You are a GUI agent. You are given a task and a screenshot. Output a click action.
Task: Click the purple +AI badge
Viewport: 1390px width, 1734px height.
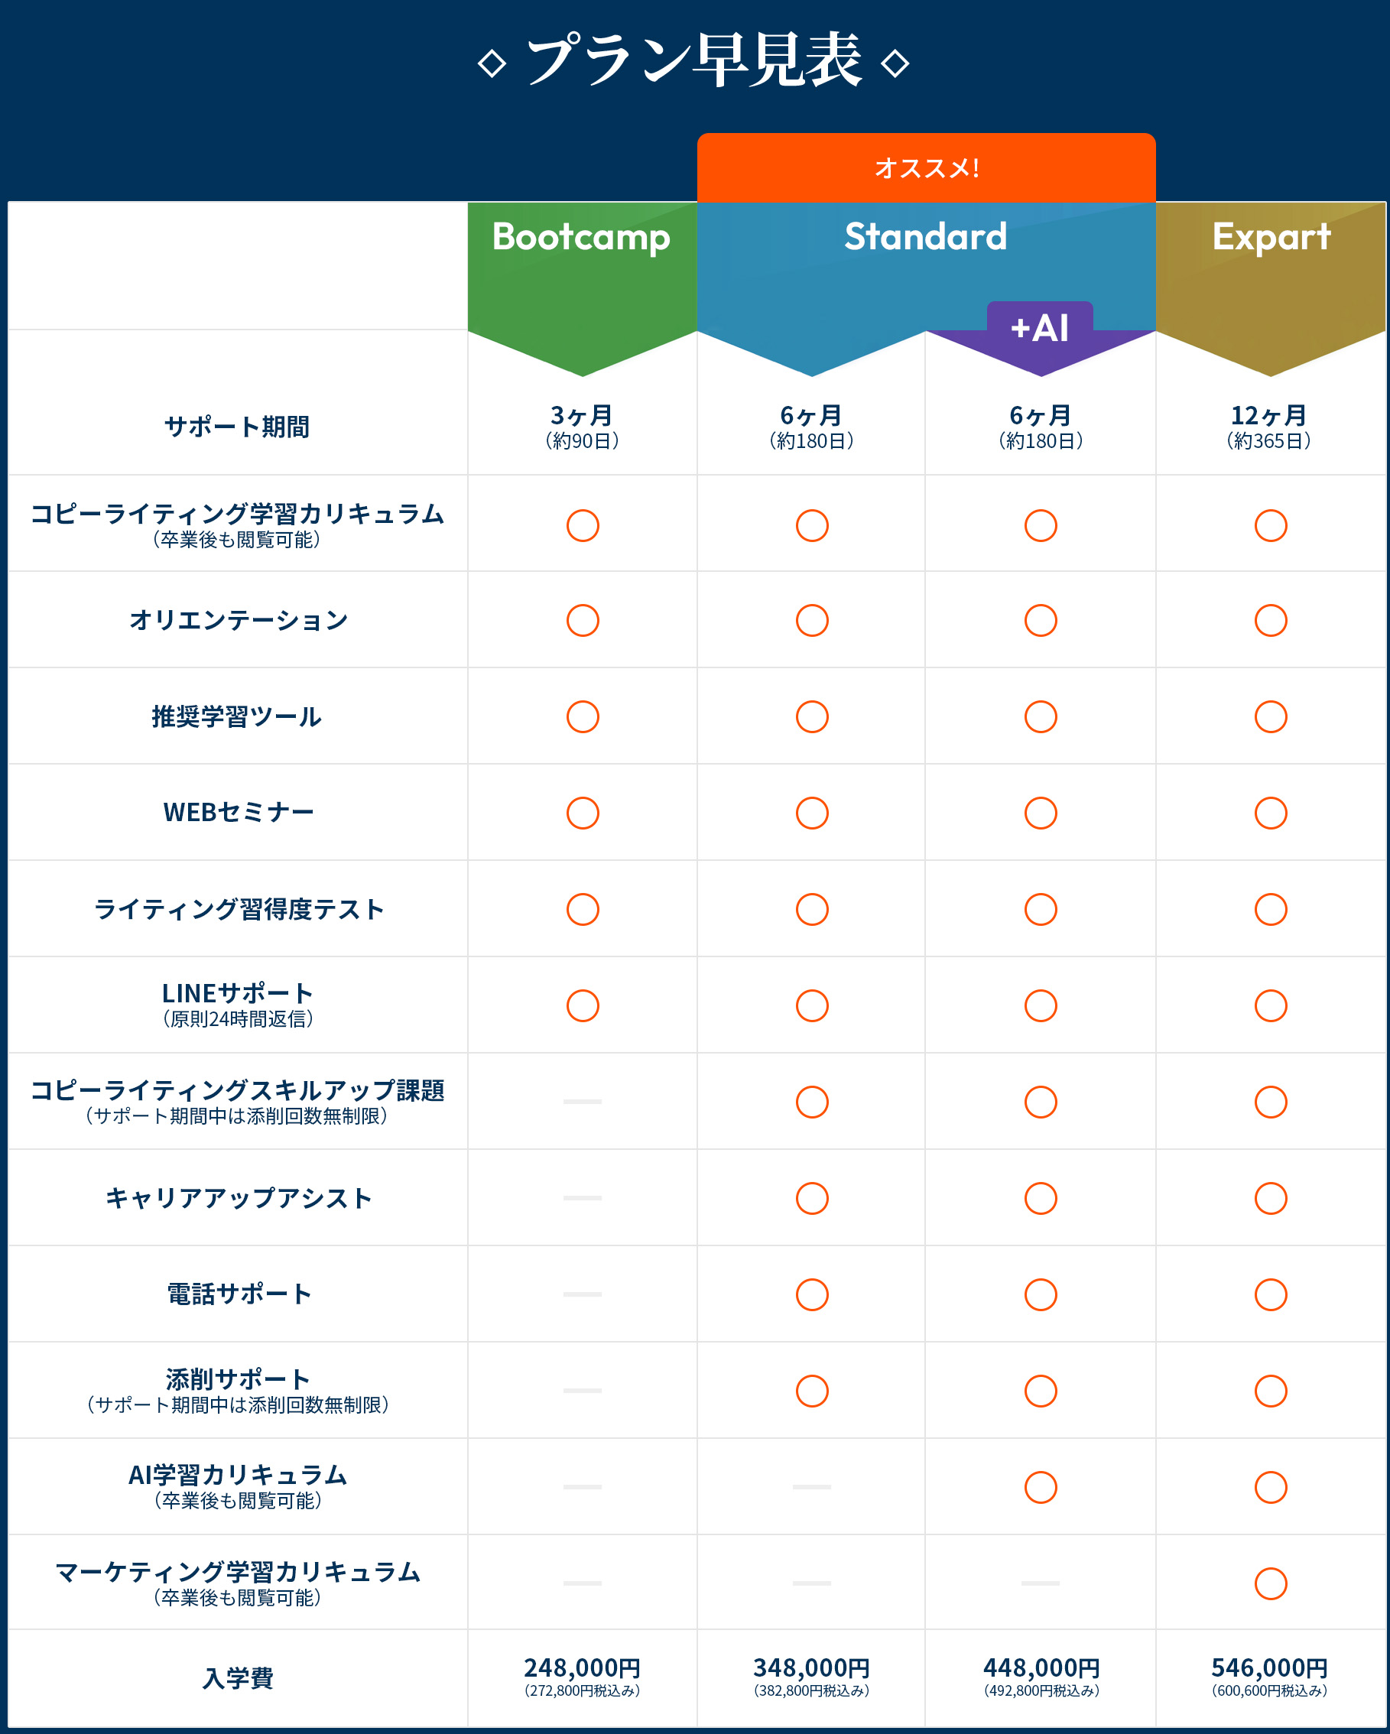1039,328
